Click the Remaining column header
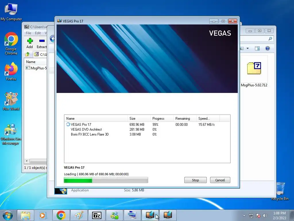Image resolution: width=294 pixels, height=221 pixels. tap(185, 118)
